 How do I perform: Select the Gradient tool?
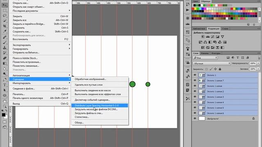coord(5,63)
